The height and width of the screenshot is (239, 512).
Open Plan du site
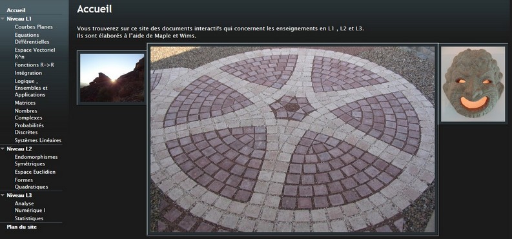pos(21,227)
